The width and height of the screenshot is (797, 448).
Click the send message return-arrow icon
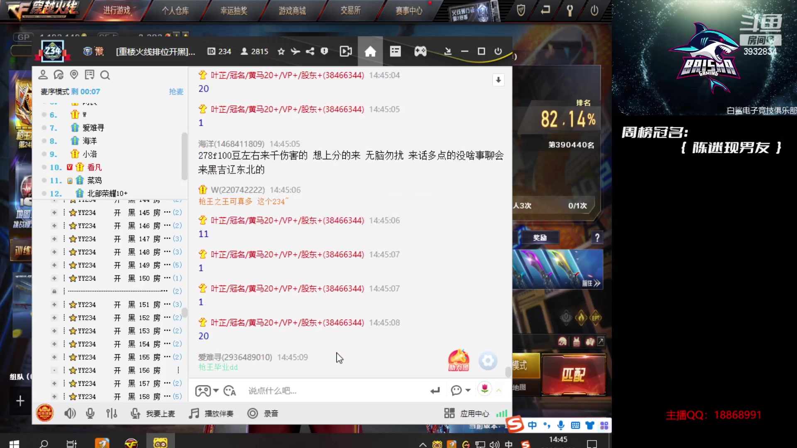coord(435,391)
